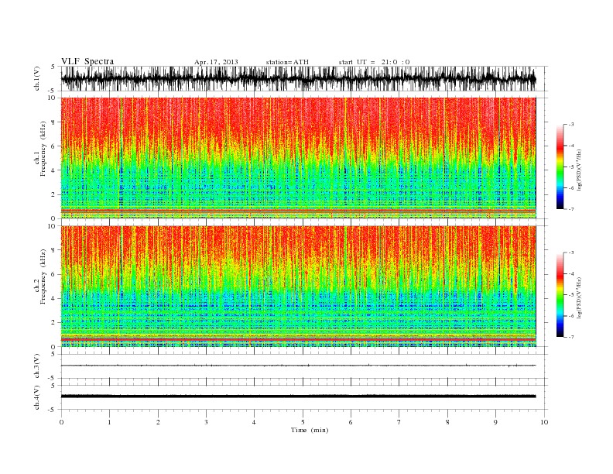Click the "-3" label on ch.1 color bar

click(571, 125)
